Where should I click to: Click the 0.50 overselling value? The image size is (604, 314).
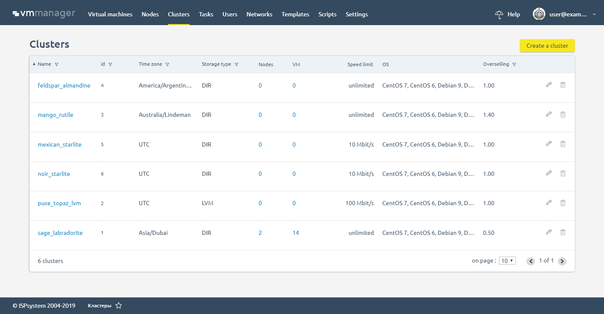[489, 233]
